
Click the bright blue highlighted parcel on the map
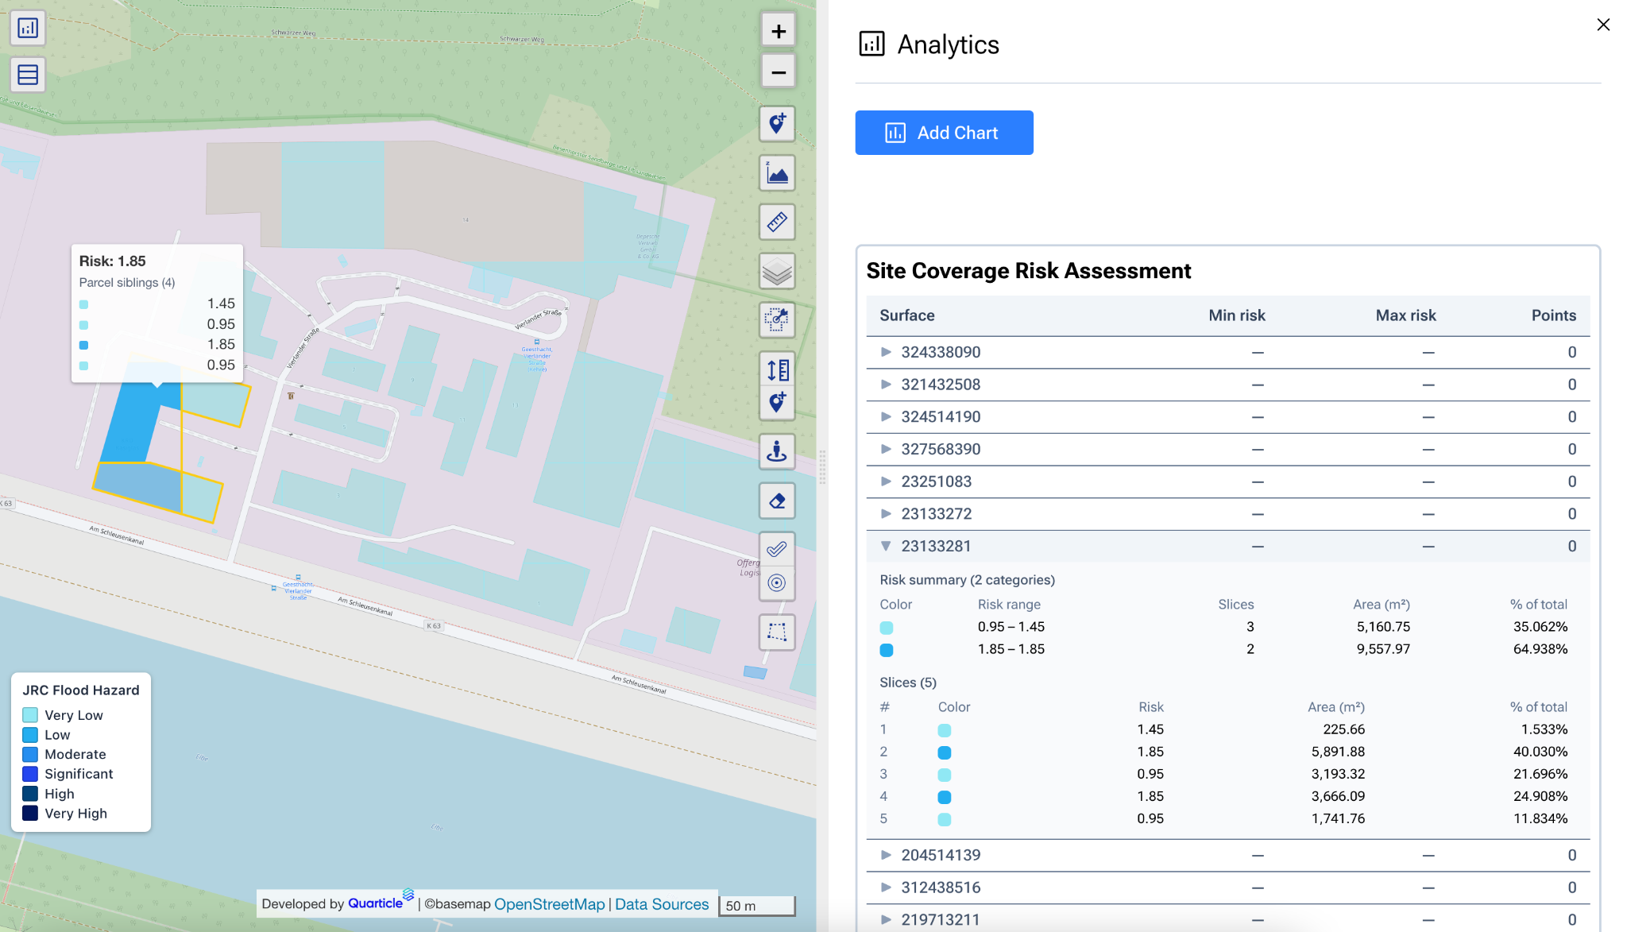pyautogui.click(x=135, y=425)
